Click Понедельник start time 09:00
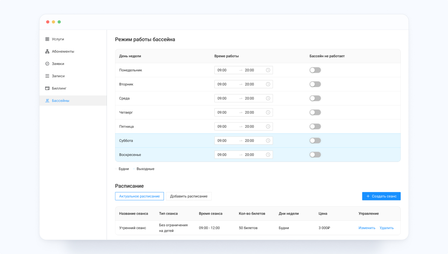This screenshot has height=254, width=448. coord(222,70)
